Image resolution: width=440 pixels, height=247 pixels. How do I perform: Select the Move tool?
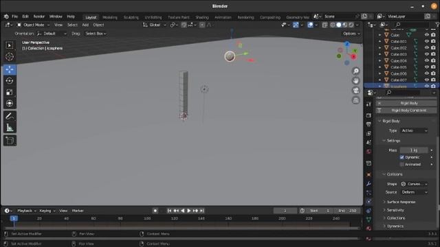[10, 69]
